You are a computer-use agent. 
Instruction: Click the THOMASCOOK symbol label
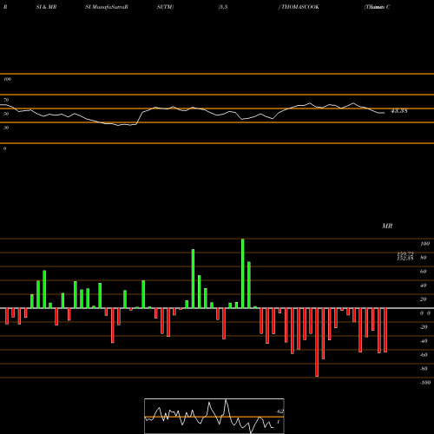300,7
